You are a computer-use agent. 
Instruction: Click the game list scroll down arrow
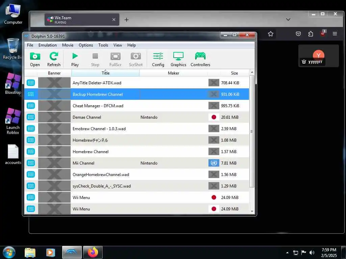pyautogui.click(x=252, y=211)
